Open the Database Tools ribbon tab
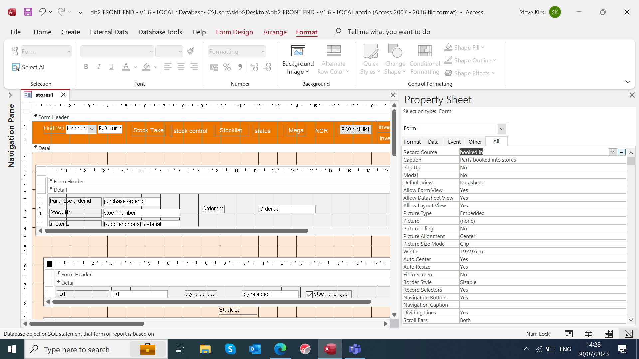The image size is (639, 359). [160, 32]
